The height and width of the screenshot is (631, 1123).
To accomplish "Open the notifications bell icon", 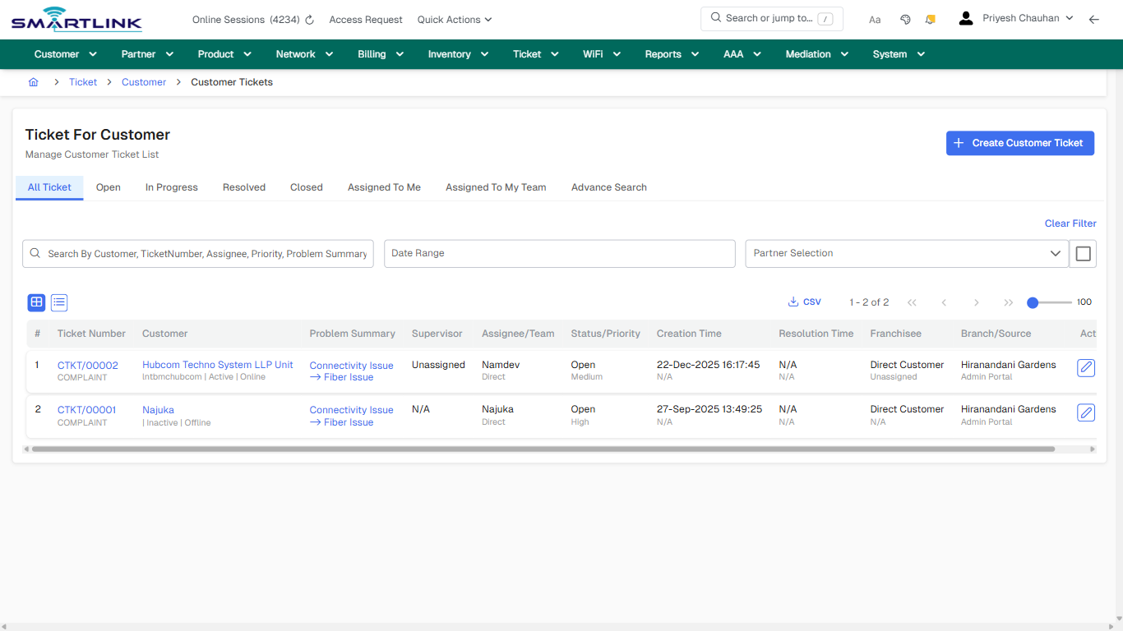I will click(x=930, y=19).
